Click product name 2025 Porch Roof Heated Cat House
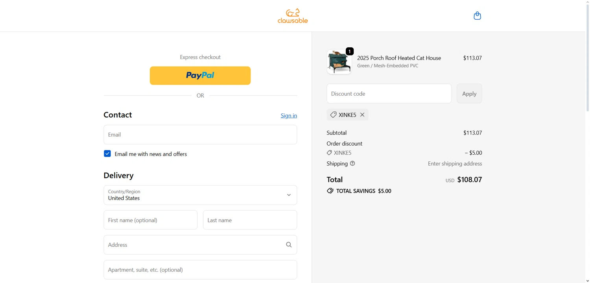 pyautogui.click(x=399, y=58)
